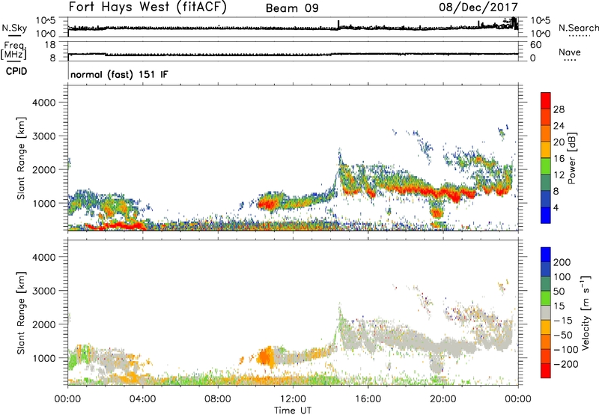Click the 'Freq. [MHz]' label
Image resolution: width=599 pixels, height=415 pixels.
13,50
